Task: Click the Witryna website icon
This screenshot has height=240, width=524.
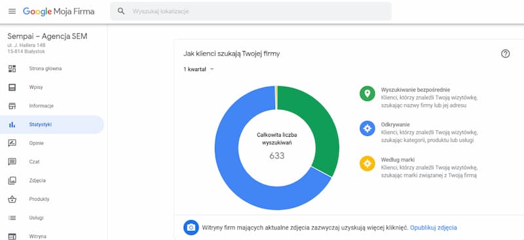Action: coord(12,236)
